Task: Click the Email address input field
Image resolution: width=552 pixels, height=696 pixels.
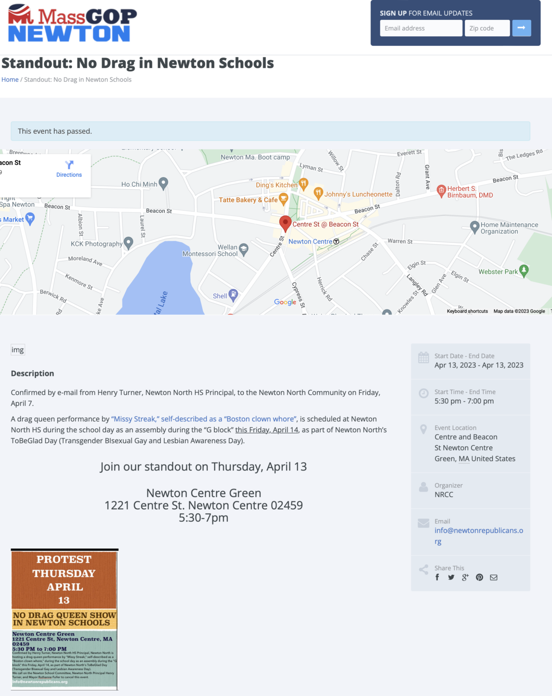Action: [x=421, y=28]
